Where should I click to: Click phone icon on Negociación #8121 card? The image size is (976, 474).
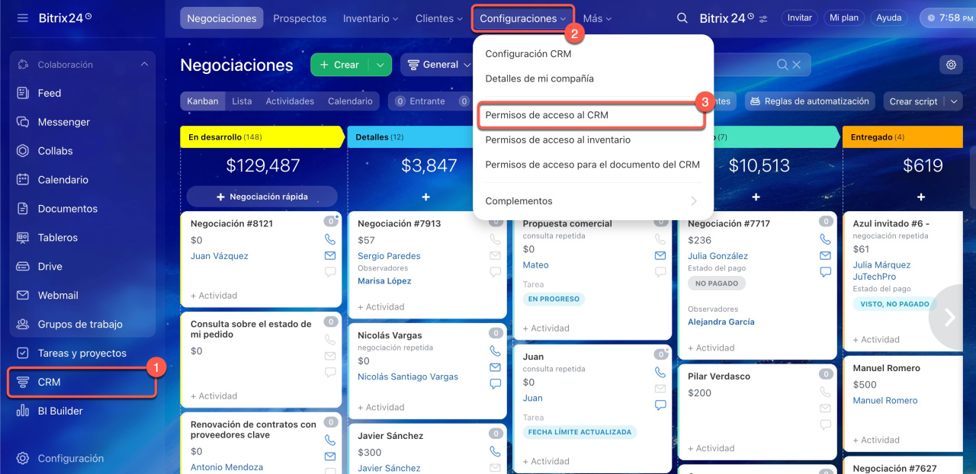point(330,239)
